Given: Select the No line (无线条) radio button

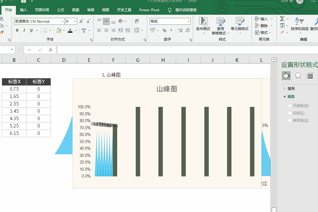Looking at the screenshot, I should pyautogui.click(x=290, y=106).
